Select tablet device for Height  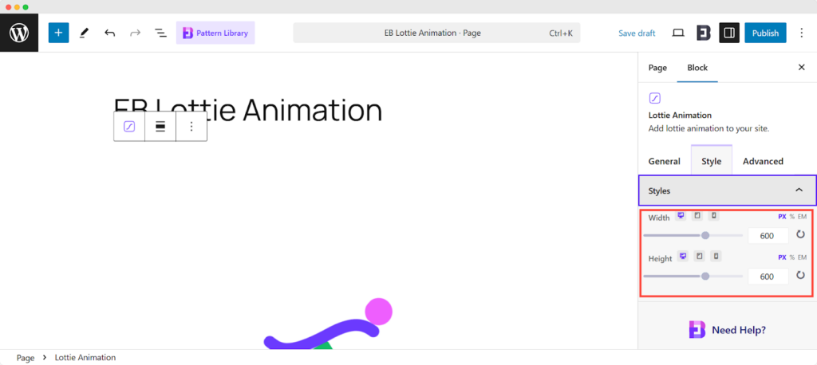tap(699, 256)
